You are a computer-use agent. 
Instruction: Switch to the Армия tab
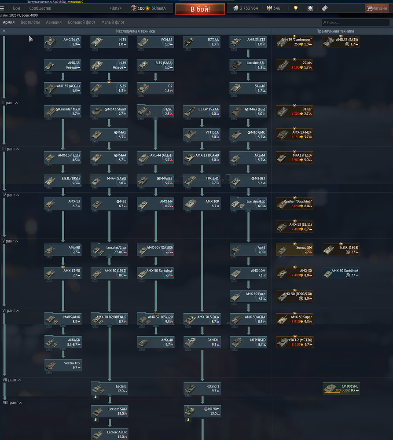pyautogui.click(x=9, y=22)
